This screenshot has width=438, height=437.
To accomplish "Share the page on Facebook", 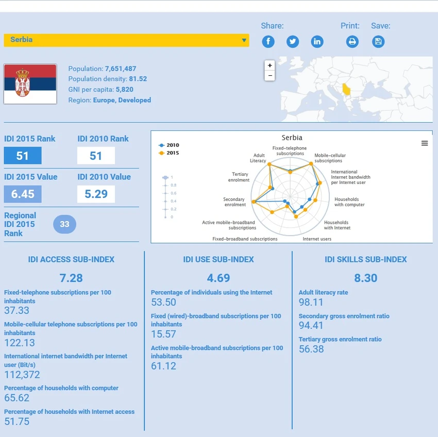I will pyautogui.click(x=268, y=42).
